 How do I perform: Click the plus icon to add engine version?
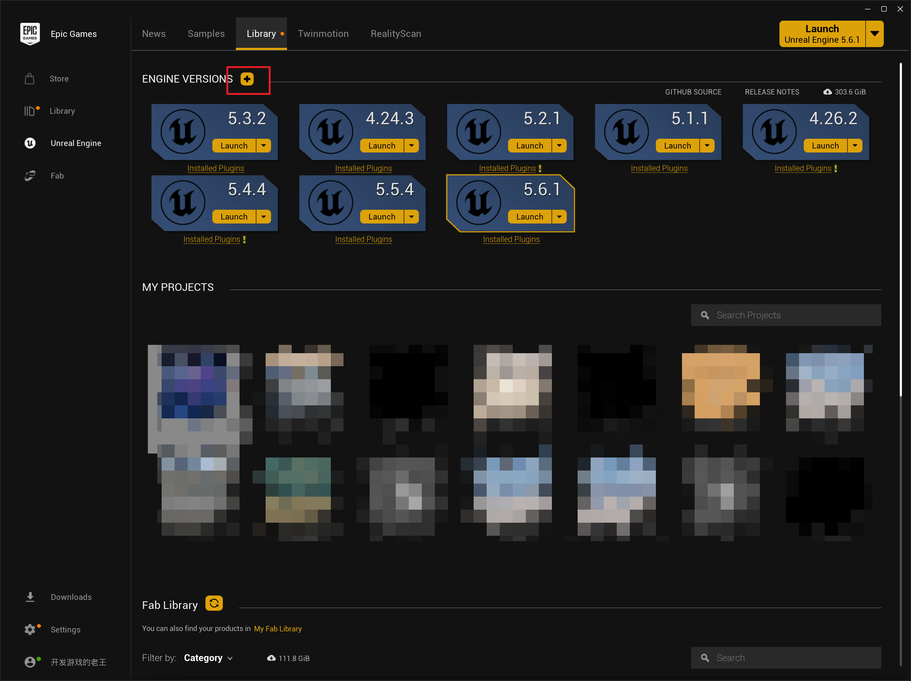tap(247, 79)
